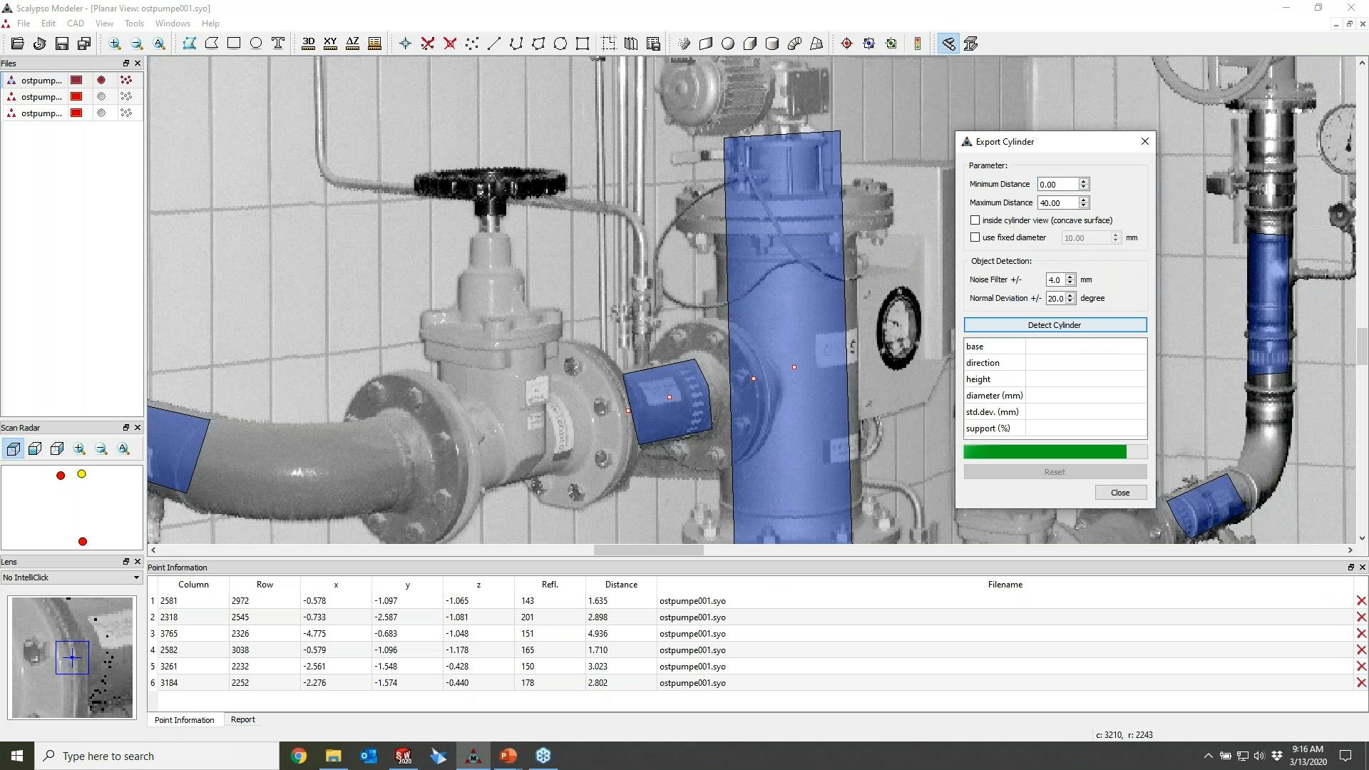Click the pipe elbow shape icon
Screen dimensions: 1369x770
795,43
